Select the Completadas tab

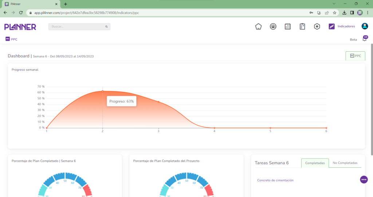click(x=315, y=163)
